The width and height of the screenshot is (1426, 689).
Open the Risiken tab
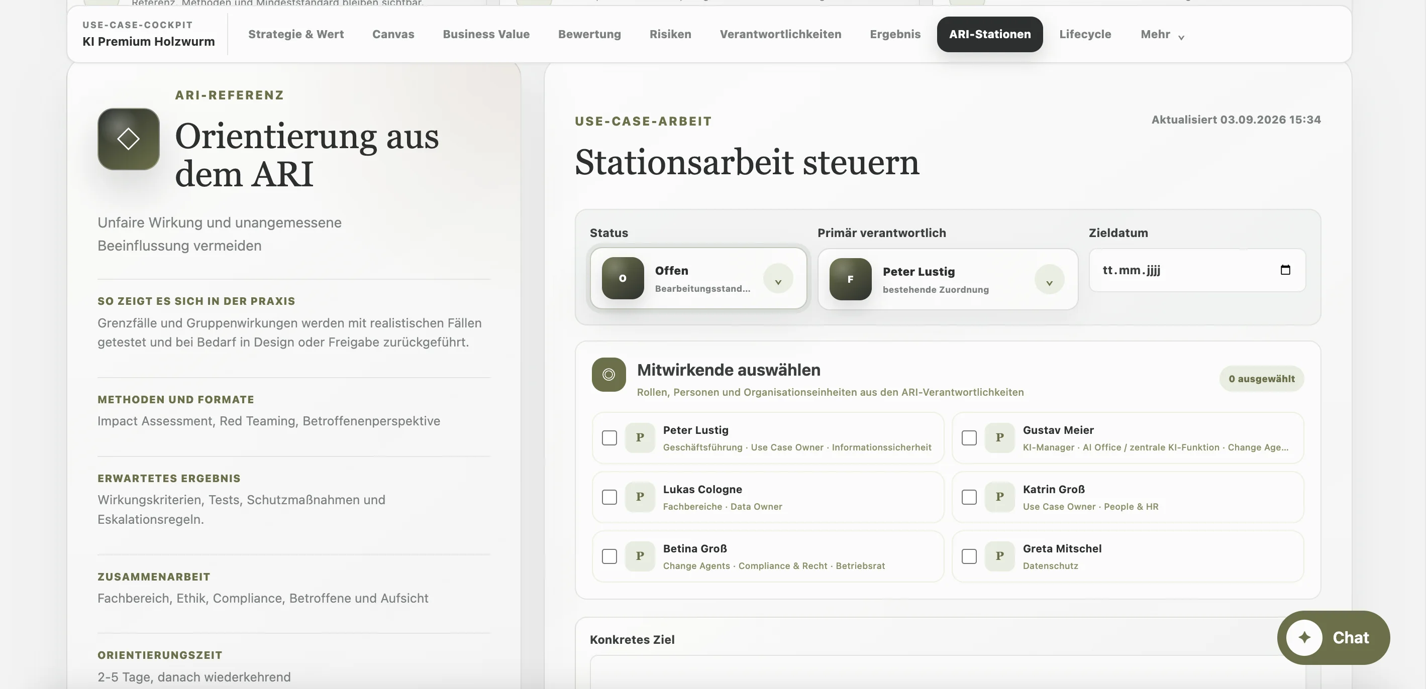point(670,34)
